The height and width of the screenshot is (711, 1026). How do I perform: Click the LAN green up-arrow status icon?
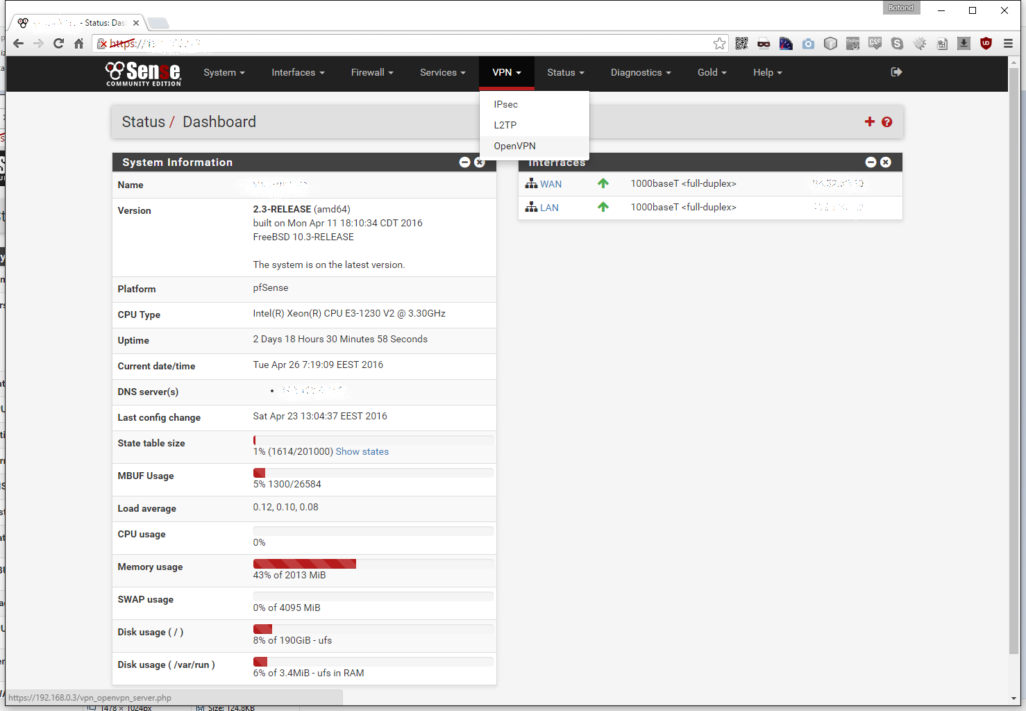tap(603, 207)
